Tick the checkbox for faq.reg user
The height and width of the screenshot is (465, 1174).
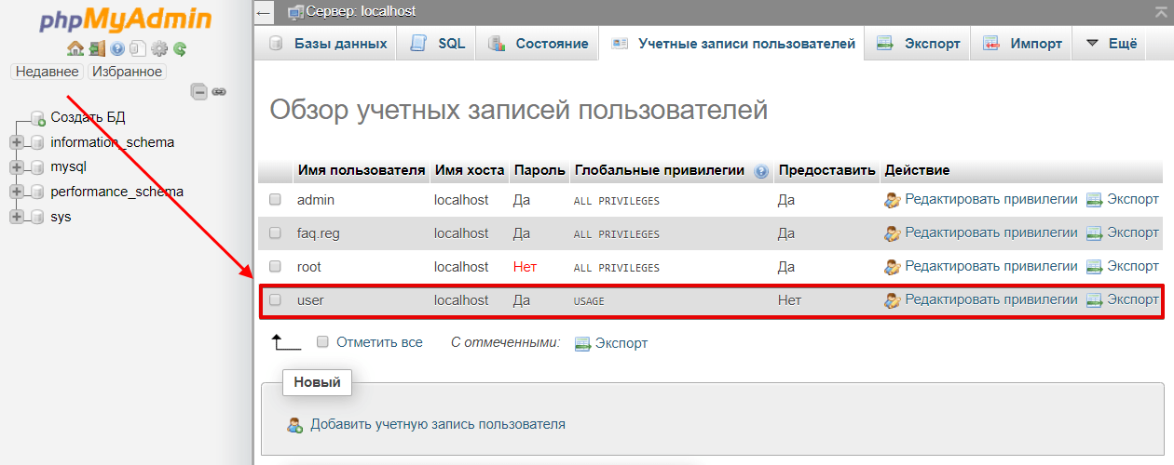pos(275,232)
